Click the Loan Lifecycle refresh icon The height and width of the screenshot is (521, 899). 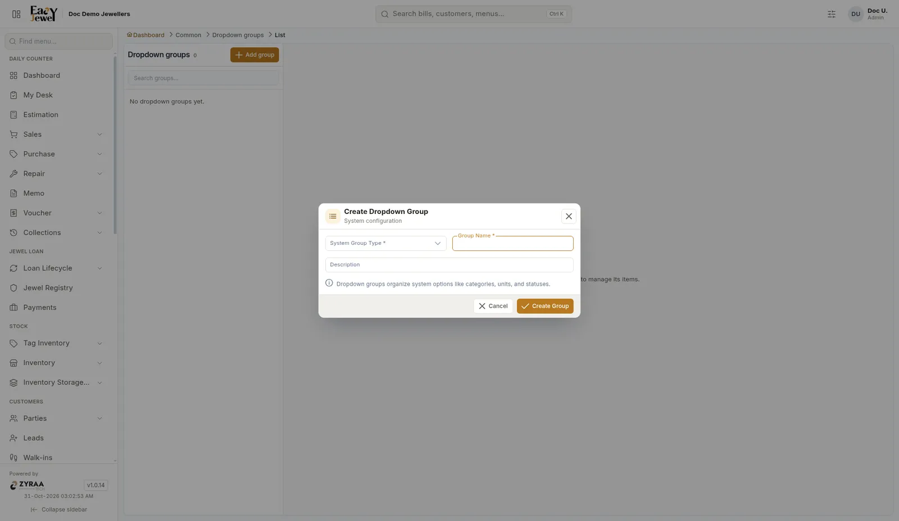click(x=13, y=268)
